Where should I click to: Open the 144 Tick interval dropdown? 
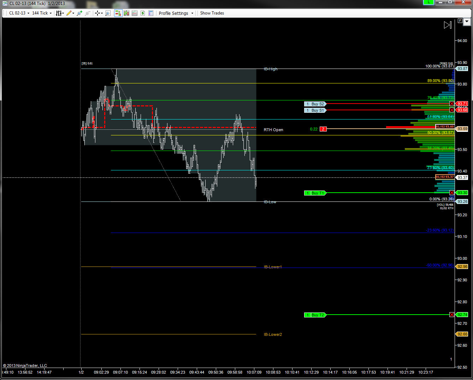tap(42, 13)
